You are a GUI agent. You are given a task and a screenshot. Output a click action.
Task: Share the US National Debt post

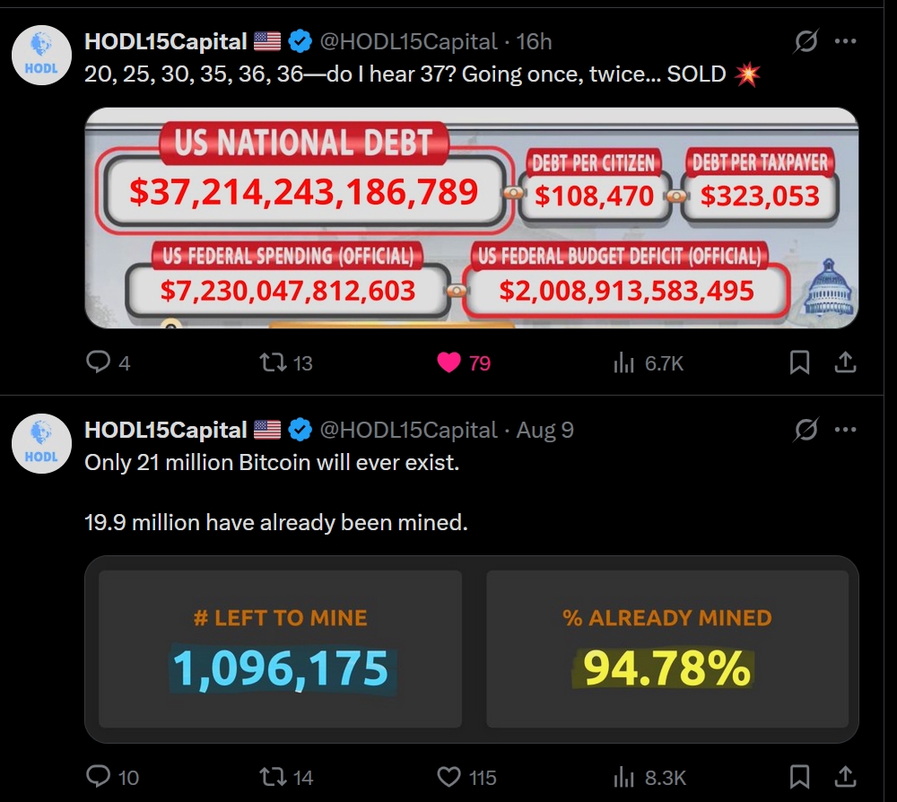pyautogui.click(x=844, y=362)
